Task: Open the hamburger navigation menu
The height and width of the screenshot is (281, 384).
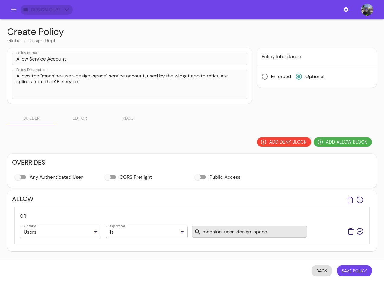Action: click(x=14, y=10)
